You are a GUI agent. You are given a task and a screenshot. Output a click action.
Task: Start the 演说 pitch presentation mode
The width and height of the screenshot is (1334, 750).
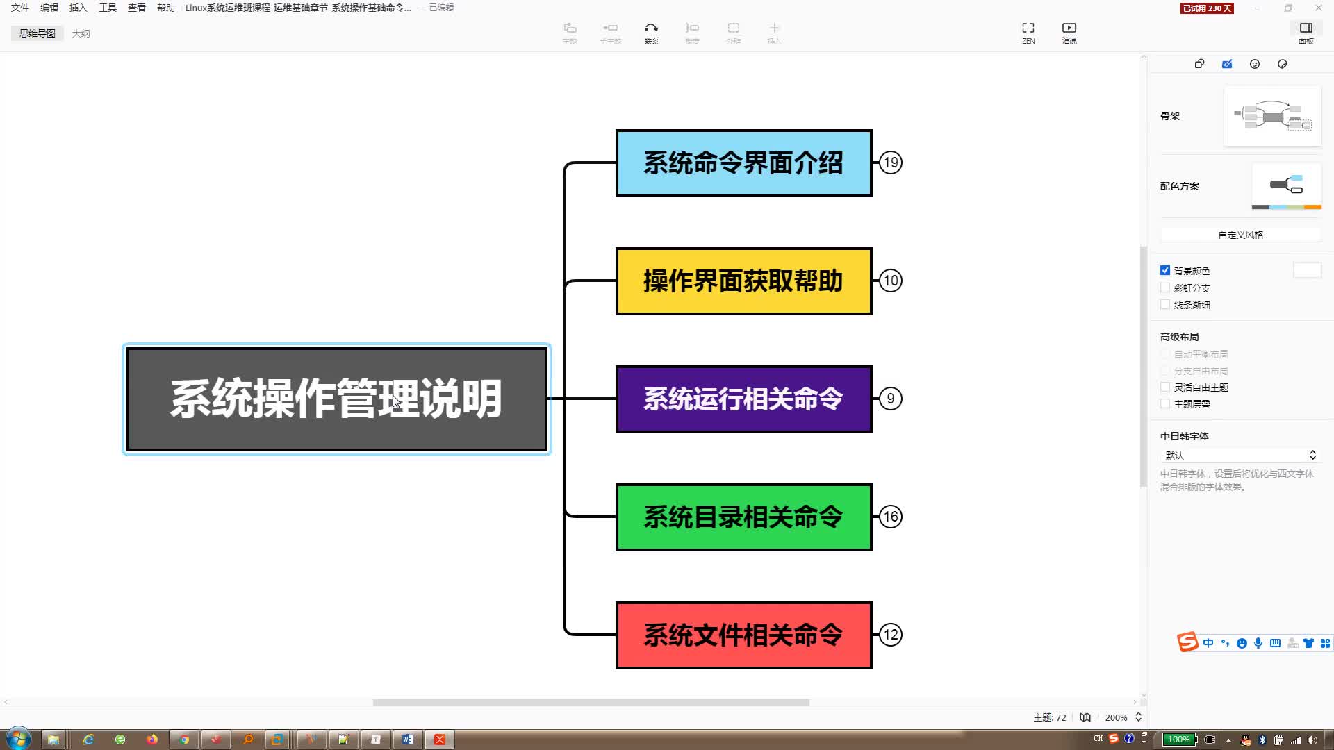(1069, 33)
